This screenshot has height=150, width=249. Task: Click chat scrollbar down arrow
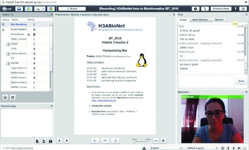(x=246, y=72)
